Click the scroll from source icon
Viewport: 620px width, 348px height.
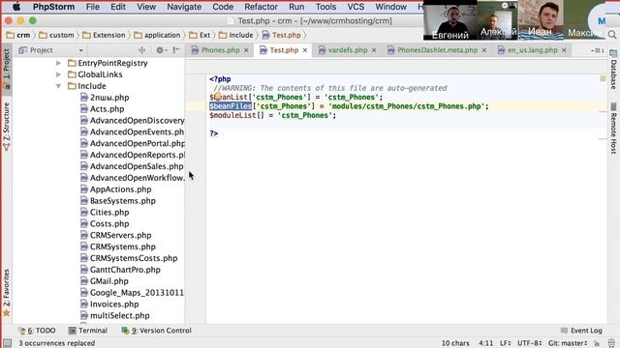(141, 50)
